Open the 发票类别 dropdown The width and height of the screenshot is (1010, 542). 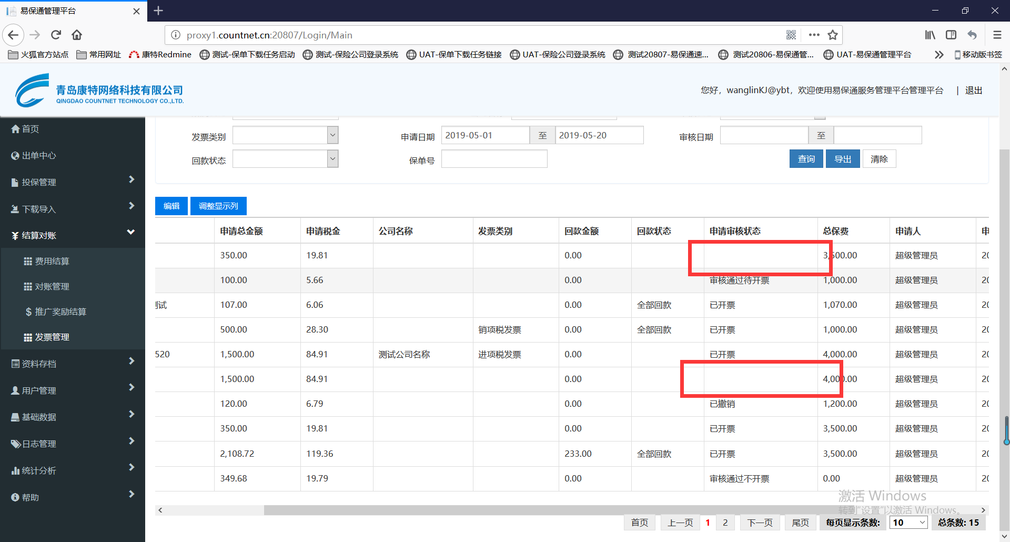(332, 135)
